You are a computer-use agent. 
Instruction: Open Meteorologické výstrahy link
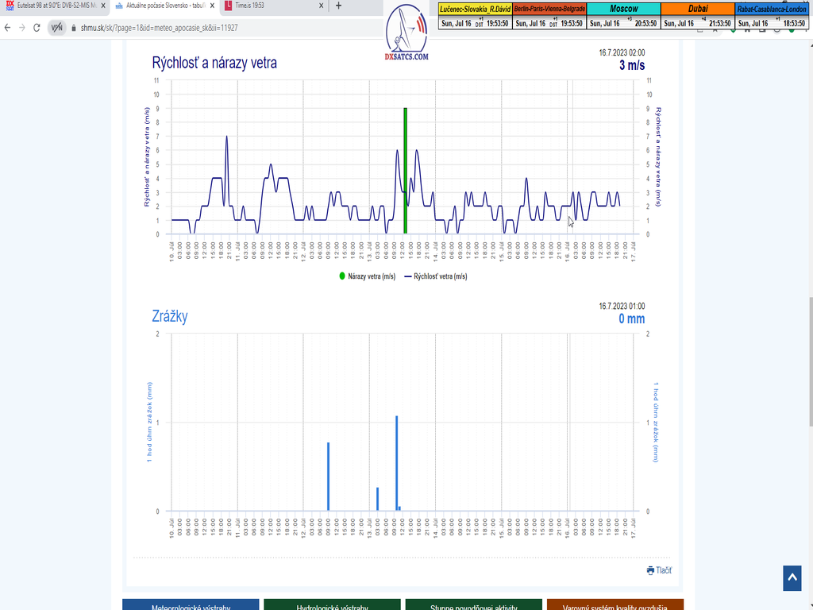point(191,605)
